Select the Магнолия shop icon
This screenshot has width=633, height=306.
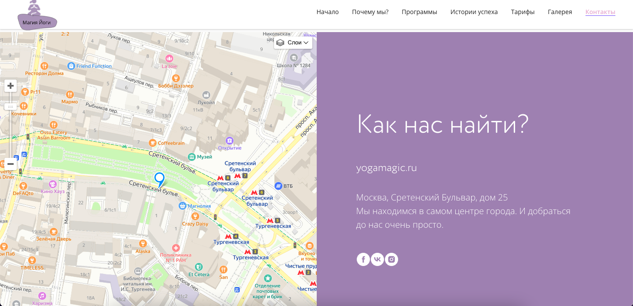point(183,206)
